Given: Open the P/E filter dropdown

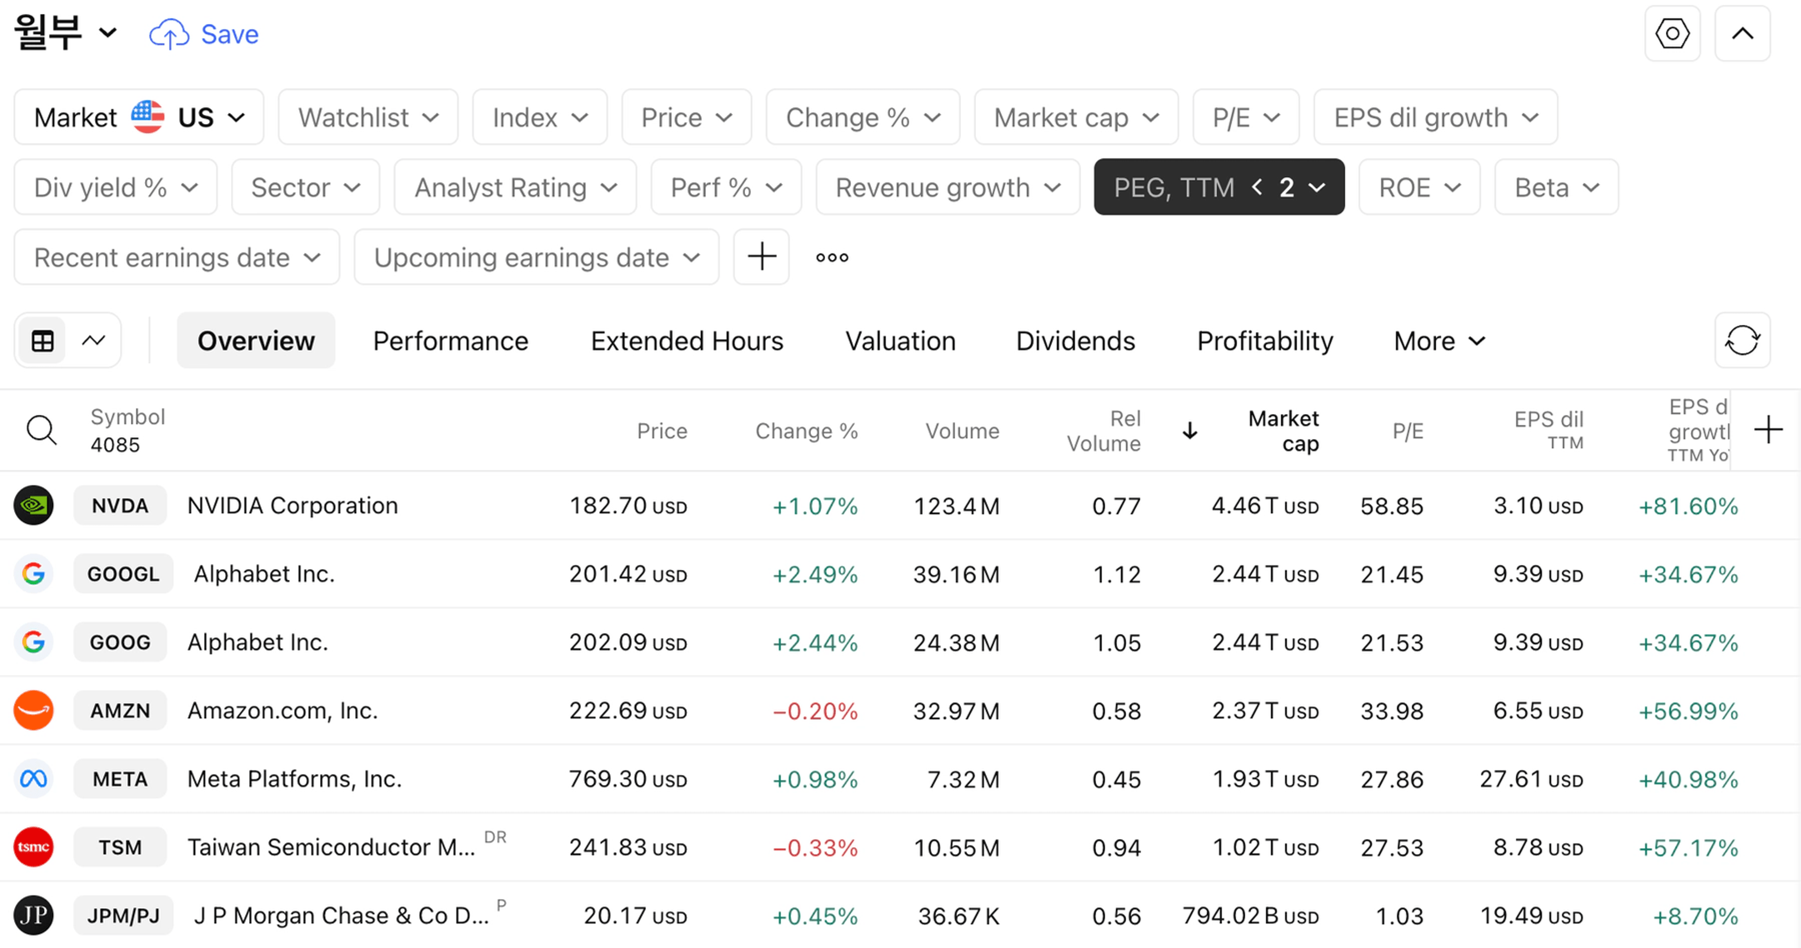Looking at the screenshot, I should point(1246,117).
